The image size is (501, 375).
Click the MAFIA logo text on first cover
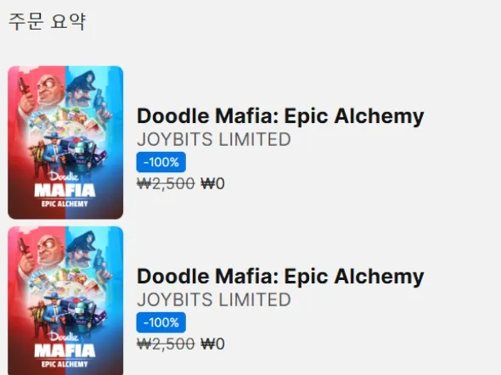coord(65,191)
